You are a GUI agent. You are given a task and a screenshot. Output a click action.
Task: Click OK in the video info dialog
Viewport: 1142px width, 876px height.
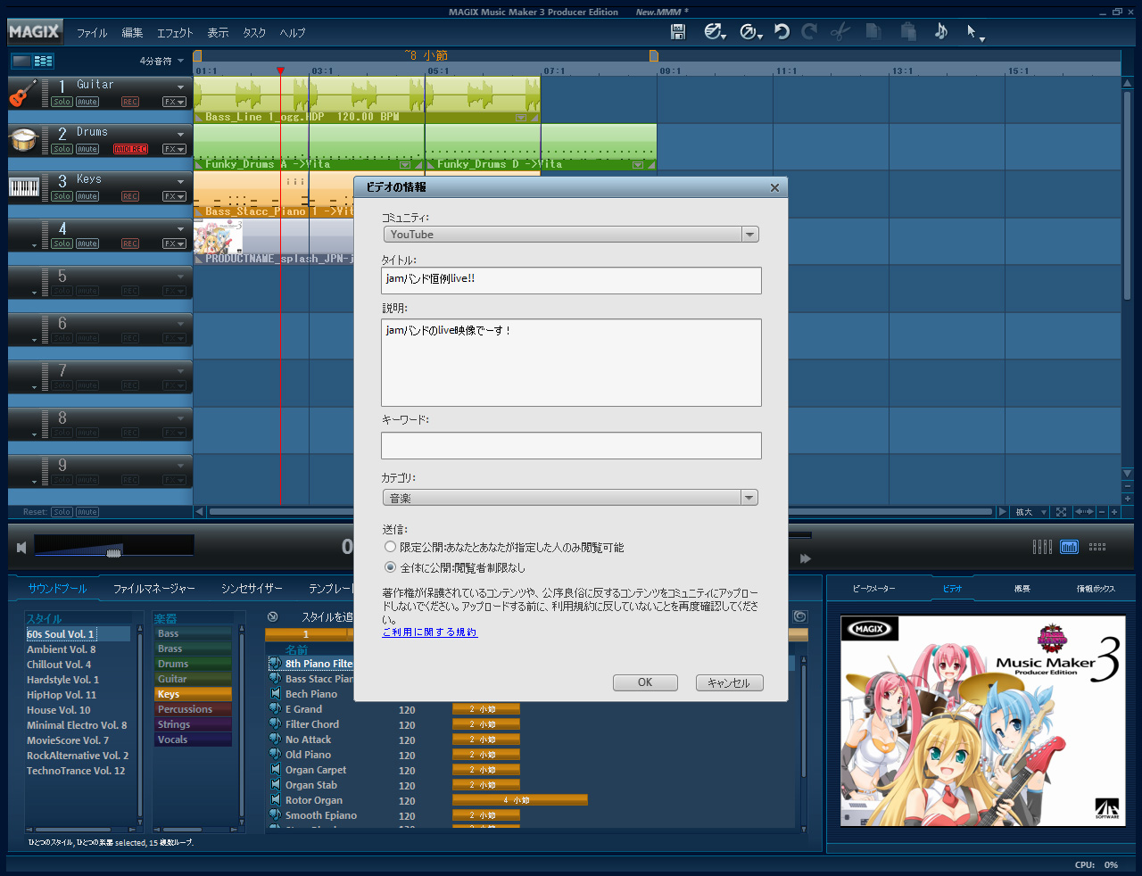(645, 682)
